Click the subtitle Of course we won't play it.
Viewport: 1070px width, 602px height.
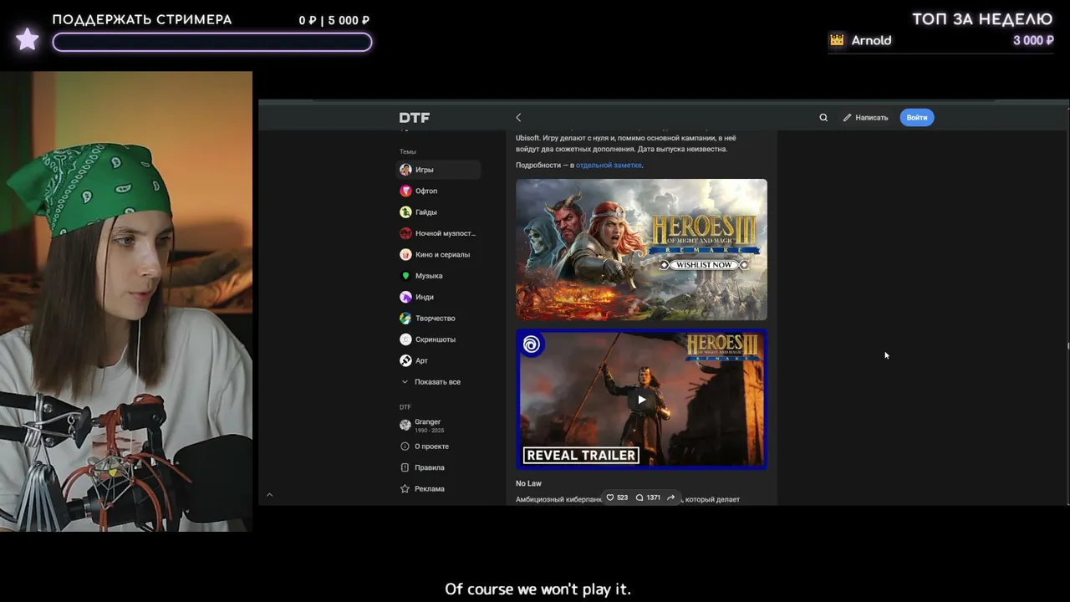pyautogui.click(x=538, y=589)
